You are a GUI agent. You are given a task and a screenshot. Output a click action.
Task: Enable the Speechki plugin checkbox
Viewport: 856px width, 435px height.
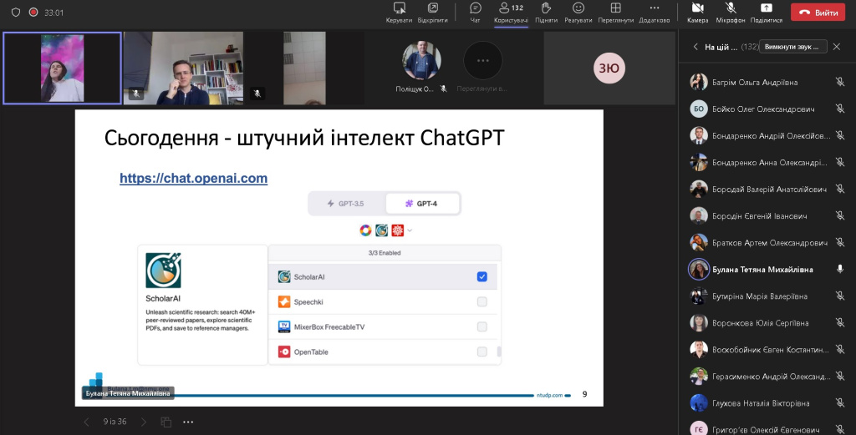[481, 301]
